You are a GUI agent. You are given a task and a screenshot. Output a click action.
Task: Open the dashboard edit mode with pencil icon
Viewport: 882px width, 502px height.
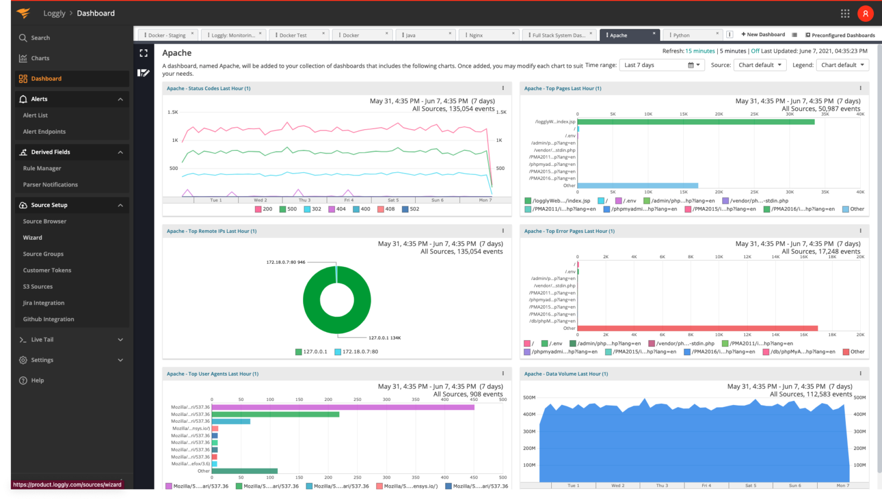pyautogui.click(x=143, y=73)
